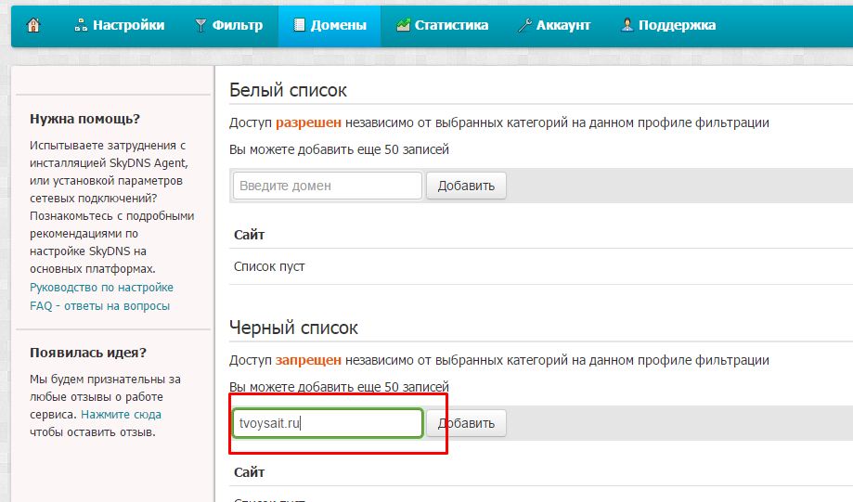Go to the Аккаунт tab
Viewport: 853px width, 502px height.
tap(563, 25)
